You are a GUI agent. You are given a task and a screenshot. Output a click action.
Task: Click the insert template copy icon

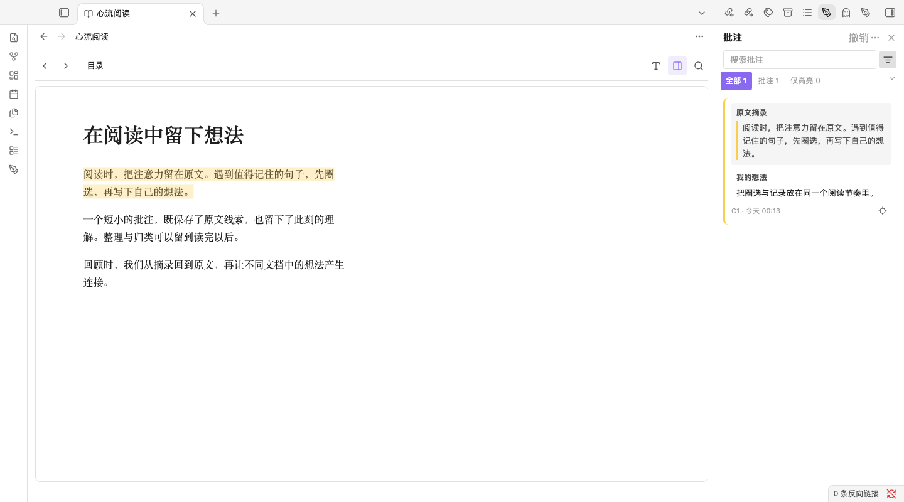pyautogui.click(x=14, y=113)
